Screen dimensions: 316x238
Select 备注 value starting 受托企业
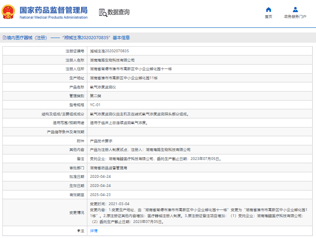156,159
